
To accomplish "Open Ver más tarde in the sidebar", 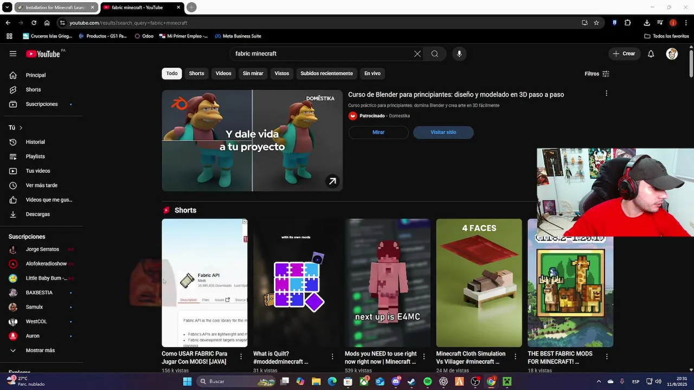I will (x=41, y=185).
